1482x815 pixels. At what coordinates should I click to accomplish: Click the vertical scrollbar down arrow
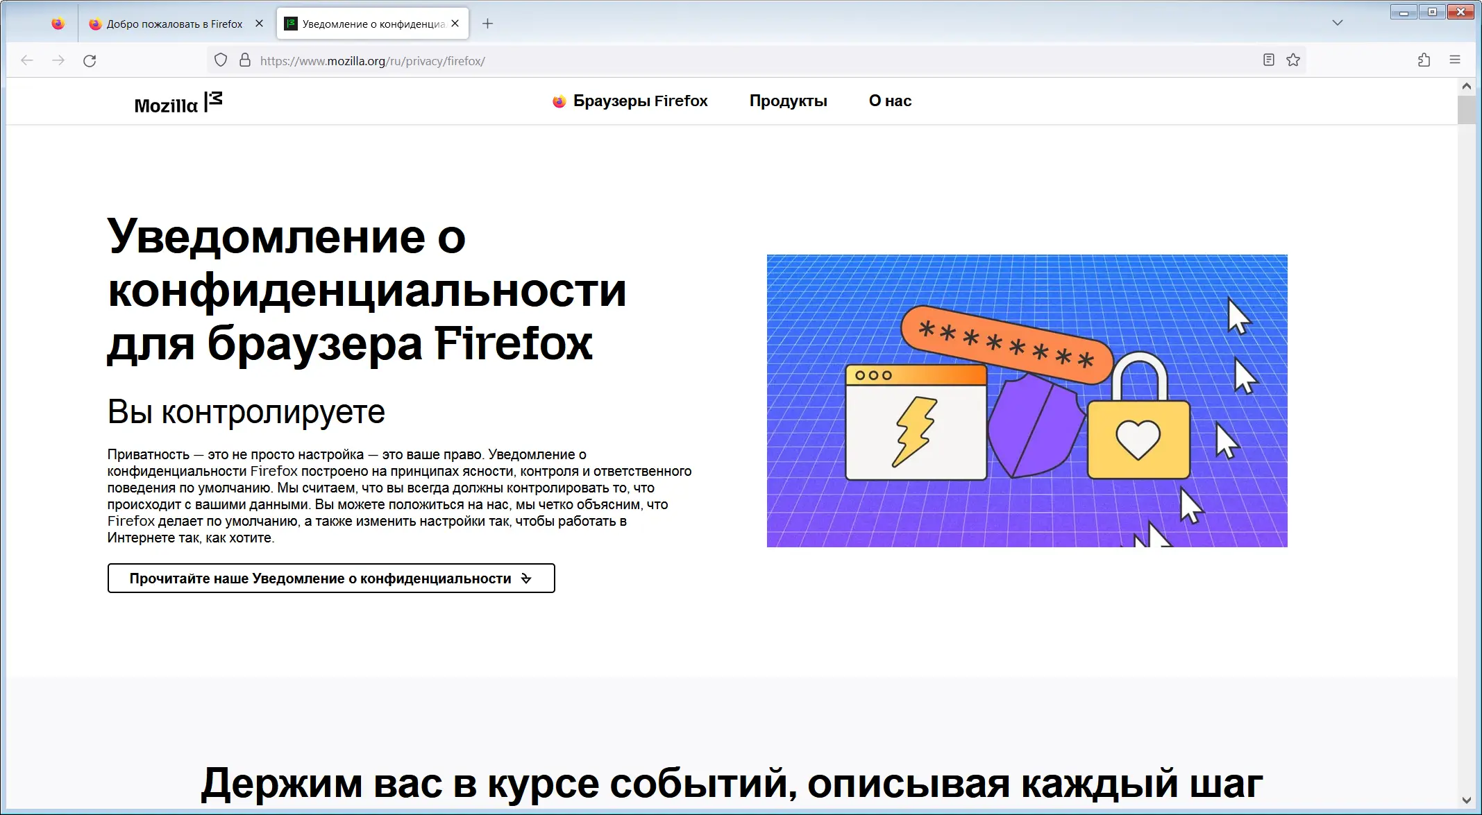pyautogui.click(x=1466, y=800)
